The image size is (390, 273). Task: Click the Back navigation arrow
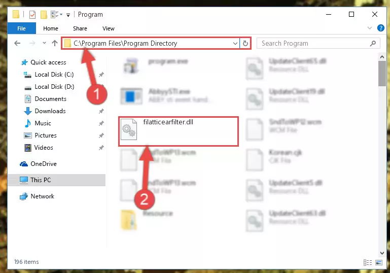pos(17,43)
